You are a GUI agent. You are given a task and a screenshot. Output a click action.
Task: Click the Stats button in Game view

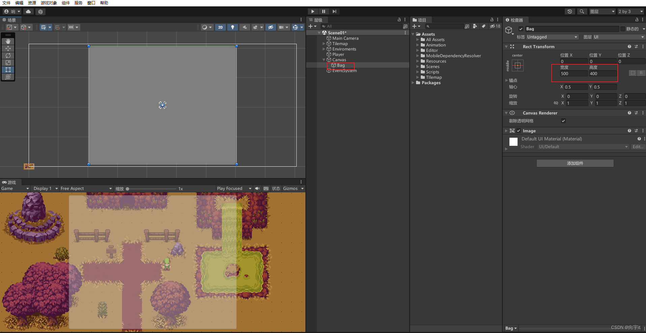click(x=276, y=189)
